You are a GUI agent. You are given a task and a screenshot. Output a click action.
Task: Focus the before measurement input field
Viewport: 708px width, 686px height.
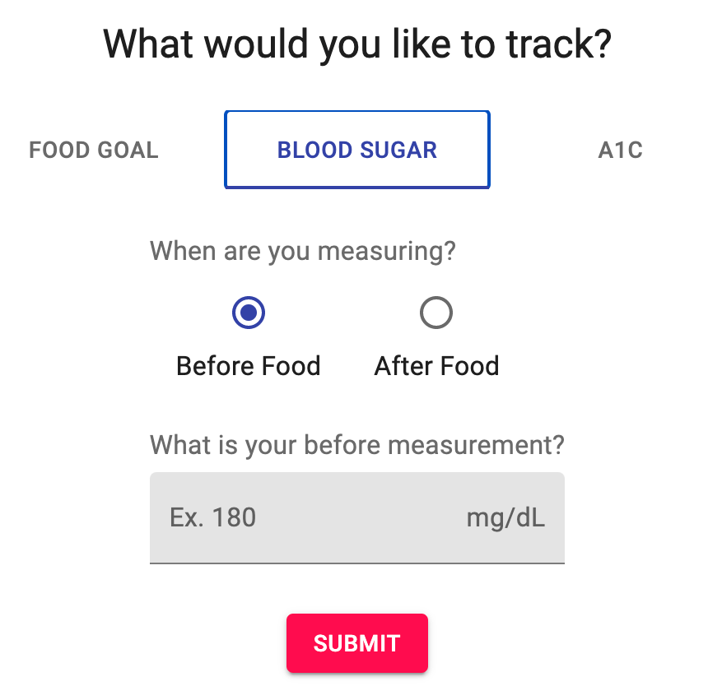point(357,517)
